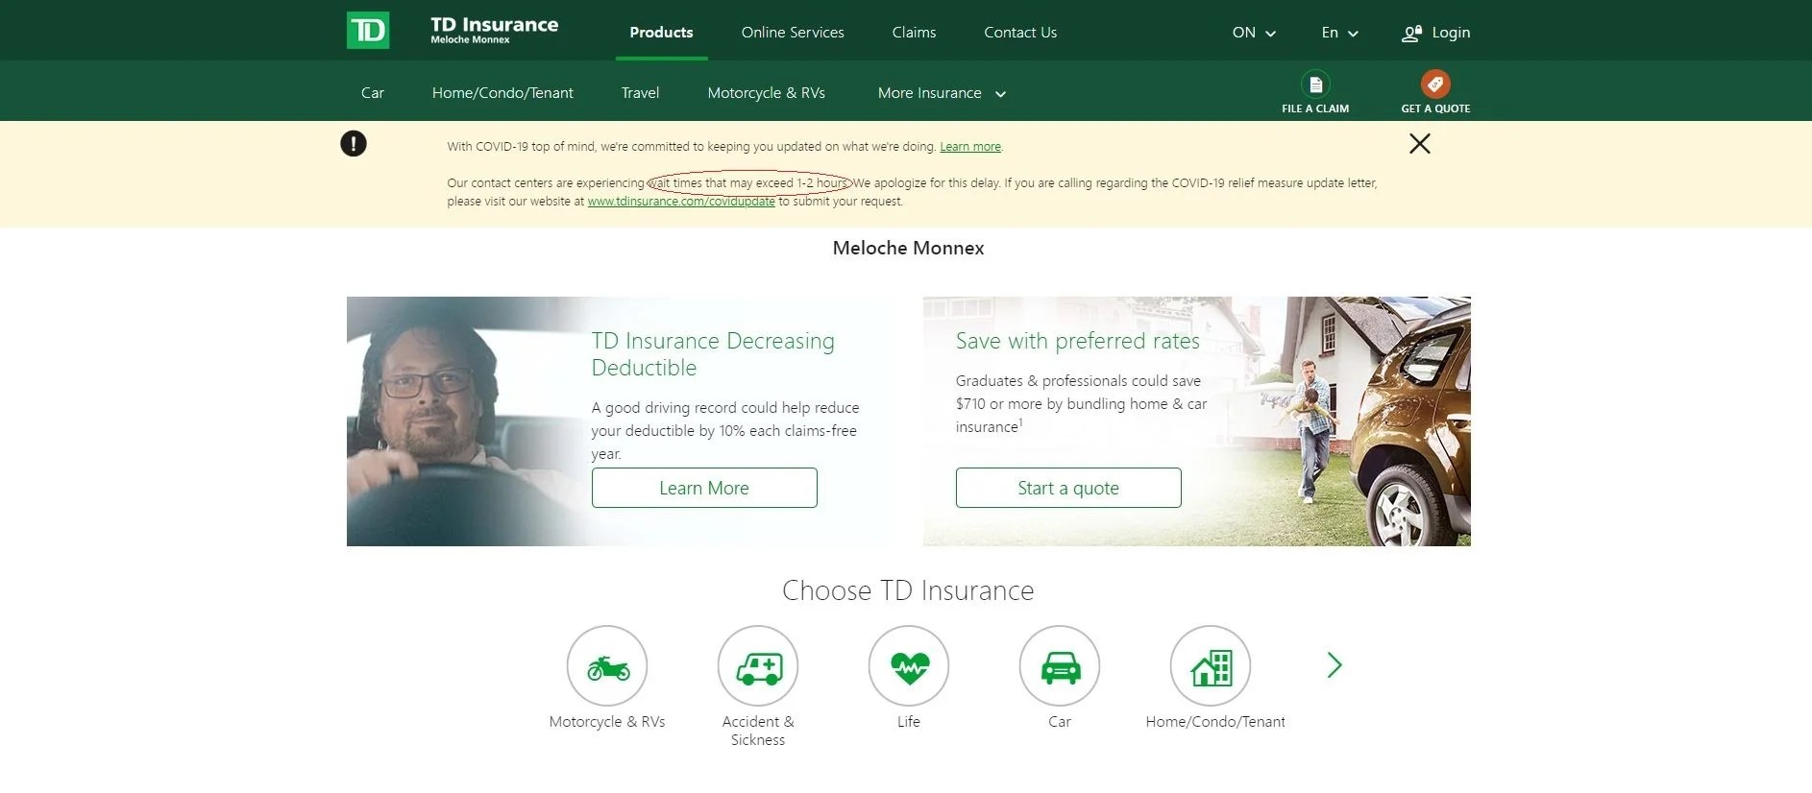Open the Online Services menu
Image resolution: width=1812 pixels, height=793 pixels.
[793, 33]
